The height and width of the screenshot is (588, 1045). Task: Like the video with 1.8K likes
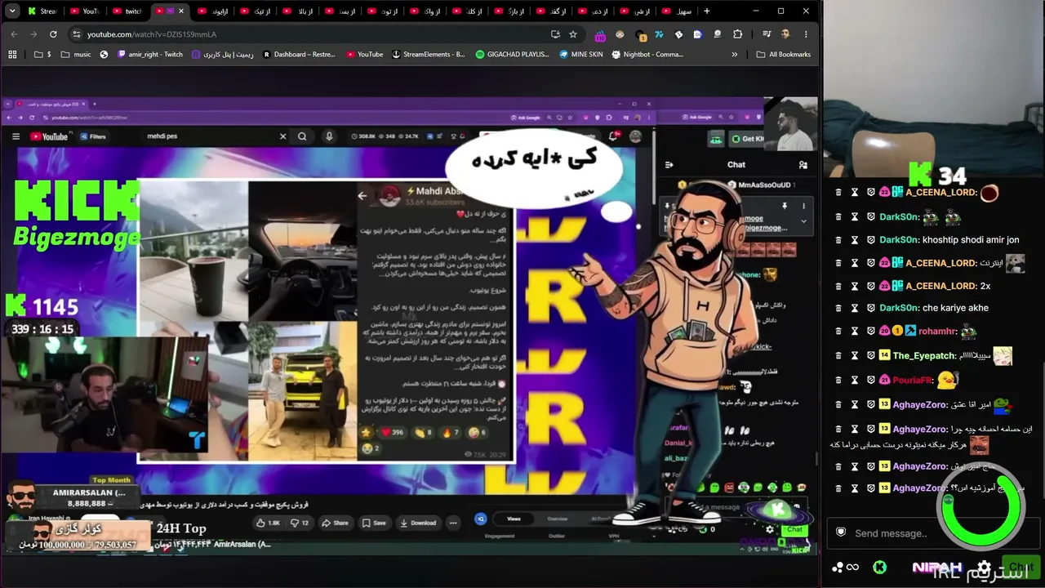point(269,523)
